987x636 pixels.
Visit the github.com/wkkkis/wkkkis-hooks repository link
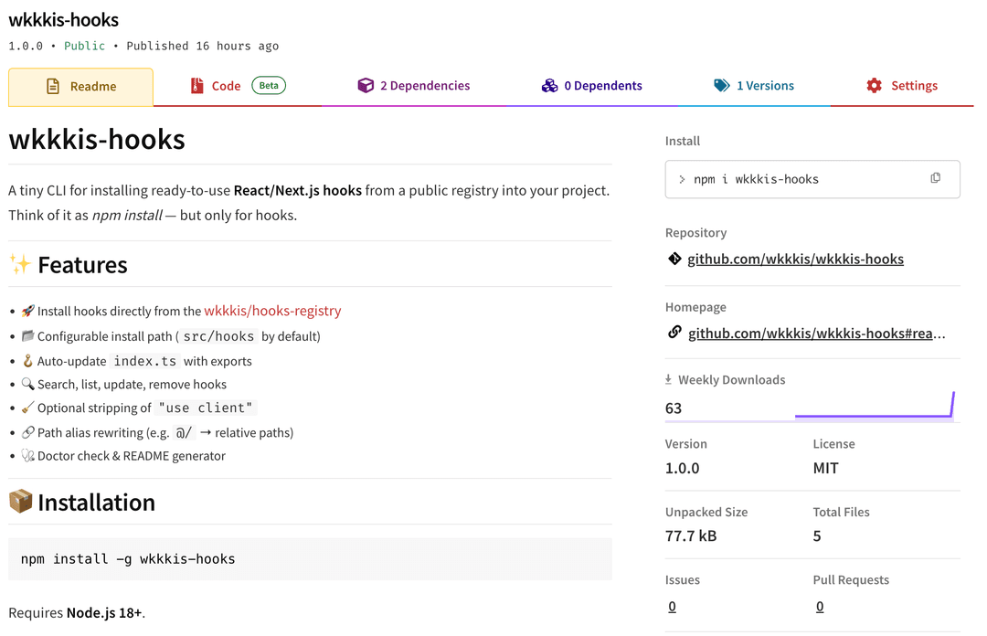click(x=795, y=260)
